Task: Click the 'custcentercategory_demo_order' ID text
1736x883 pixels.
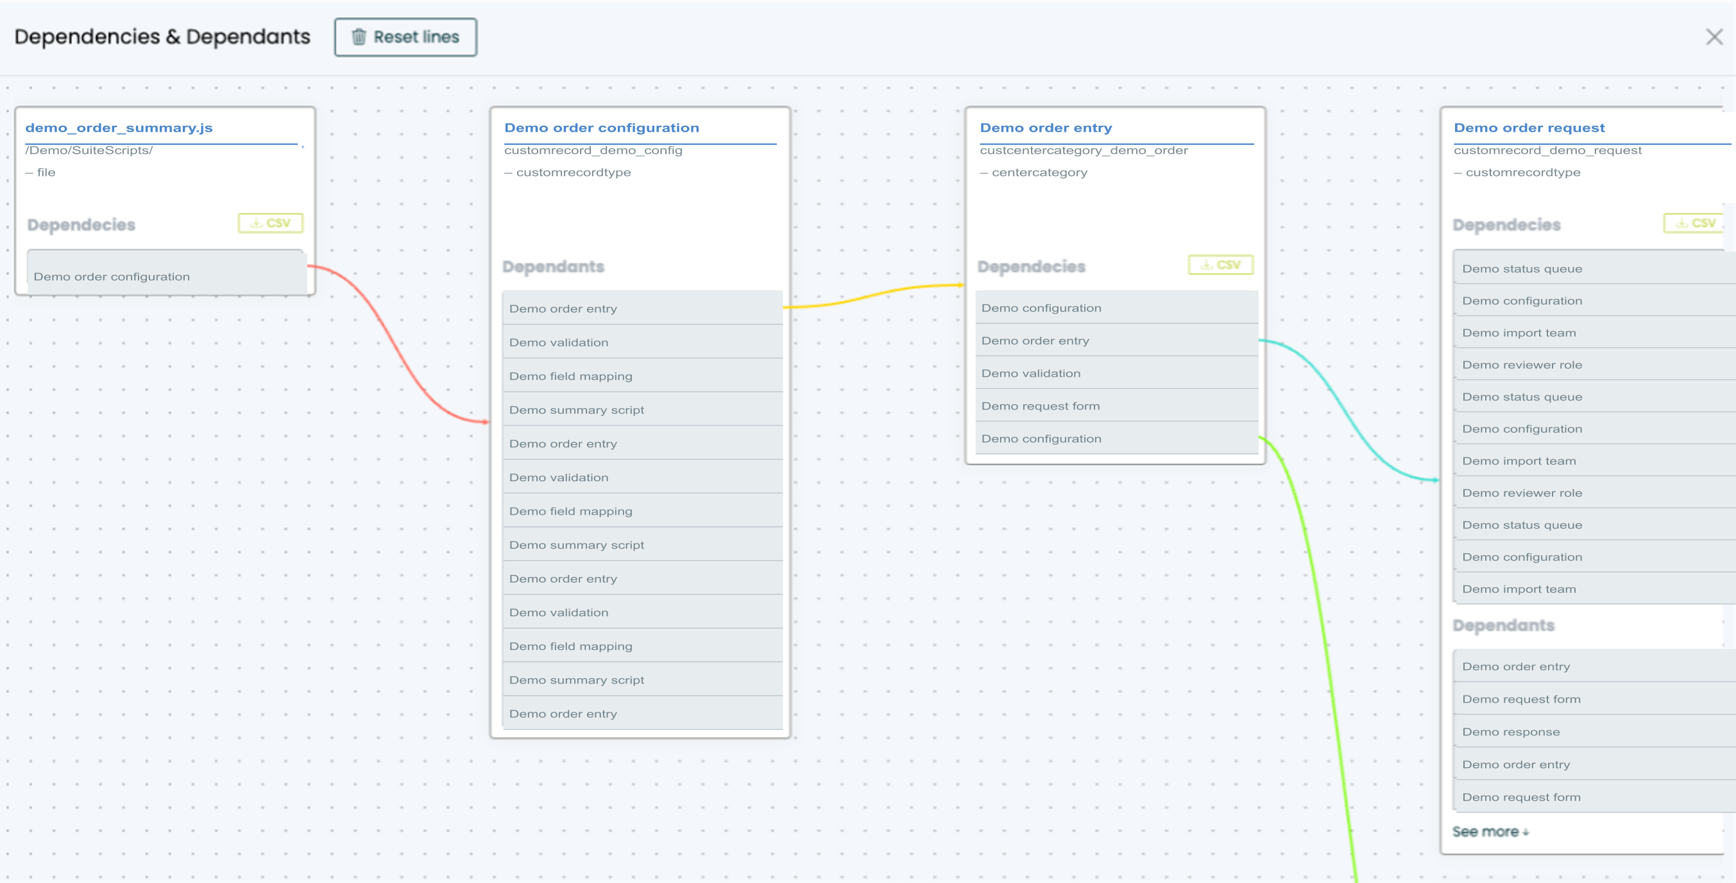Action: point(1084,150)
